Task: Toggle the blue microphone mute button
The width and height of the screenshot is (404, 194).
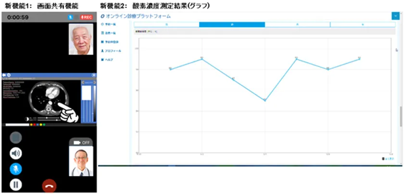Action: (x=16, y=169)
